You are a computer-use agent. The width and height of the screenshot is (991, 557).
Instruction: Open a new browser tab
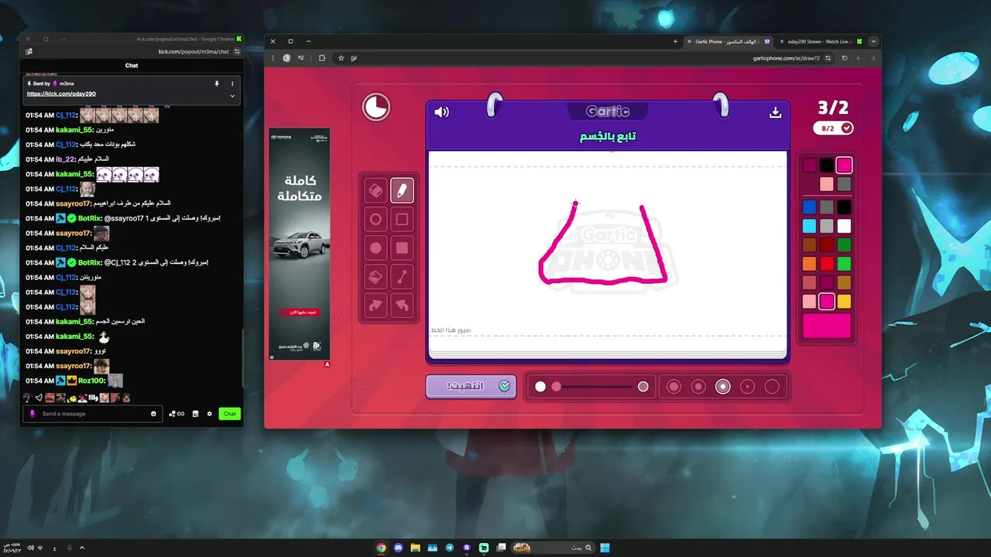point(675,41)
